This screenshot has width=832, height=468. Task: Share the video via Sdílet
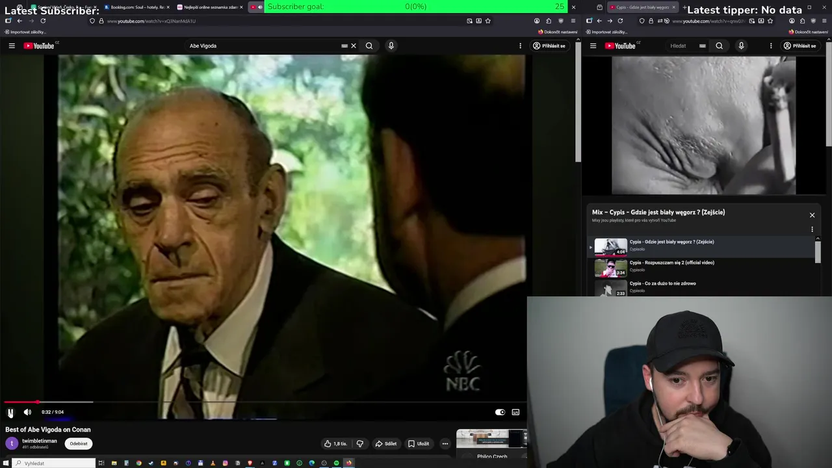386,443
